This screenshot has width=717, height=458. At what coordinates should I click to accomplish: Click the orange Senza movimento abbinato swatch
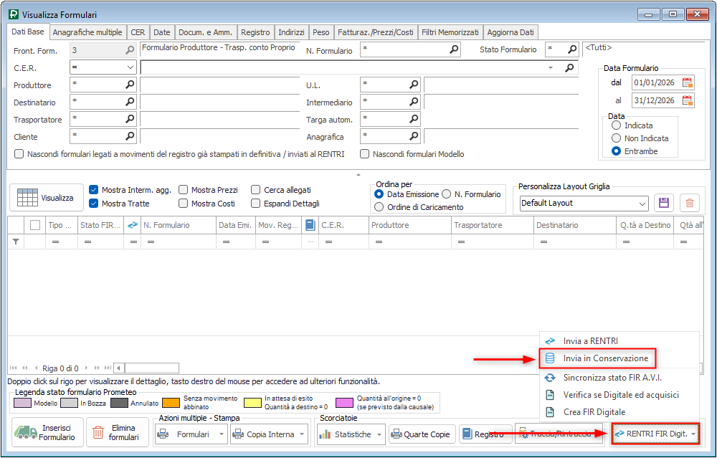(170, 402)
